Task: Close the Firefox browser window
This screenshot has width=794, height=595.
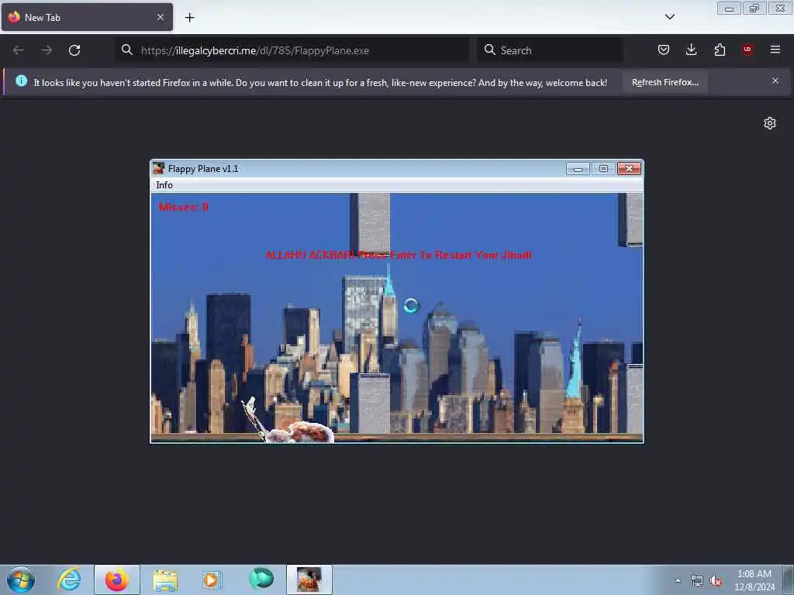Action: click(x=780, y=8)
